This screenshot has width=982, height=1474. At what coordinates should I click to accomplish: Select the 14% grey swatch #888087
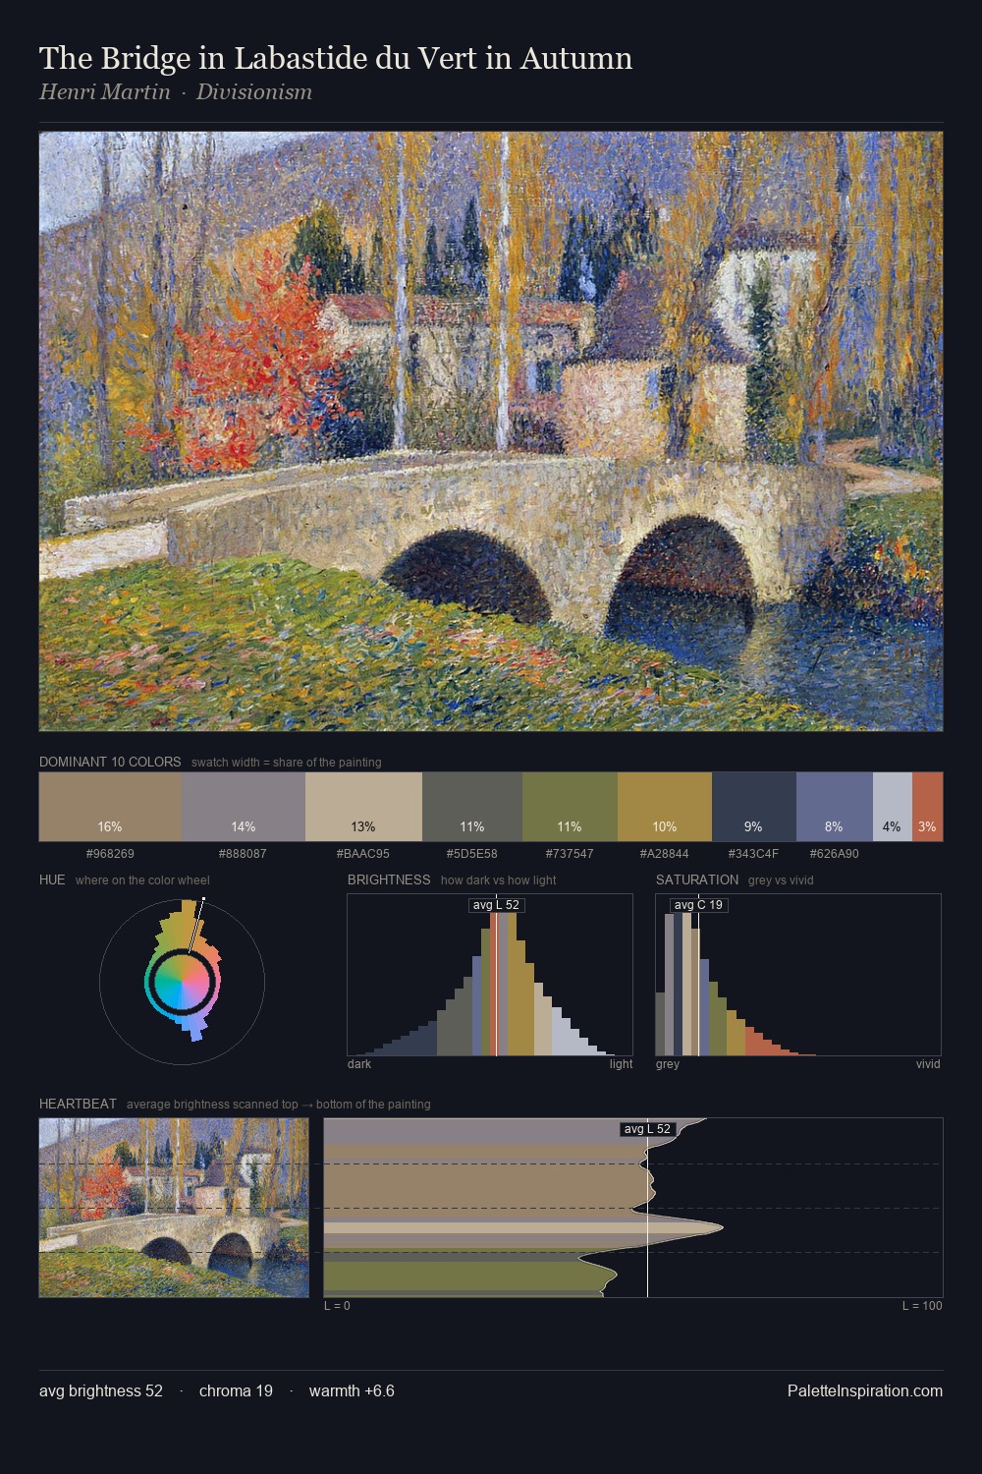coord(244,807)
